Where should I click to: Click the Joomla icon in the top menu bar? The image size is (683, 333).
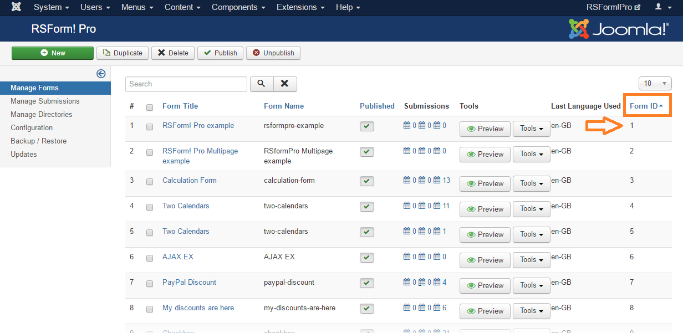[x=17, y=7]
